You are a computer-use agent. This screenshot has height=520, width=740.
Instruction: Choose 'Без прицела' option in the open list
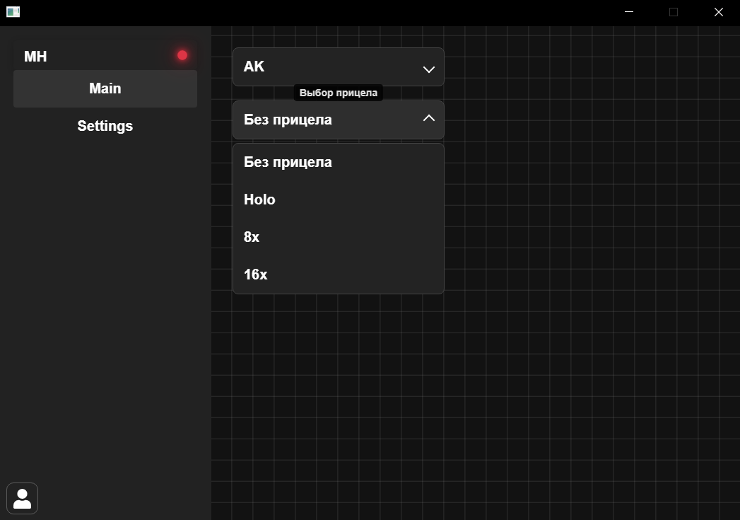coord(288,162)
